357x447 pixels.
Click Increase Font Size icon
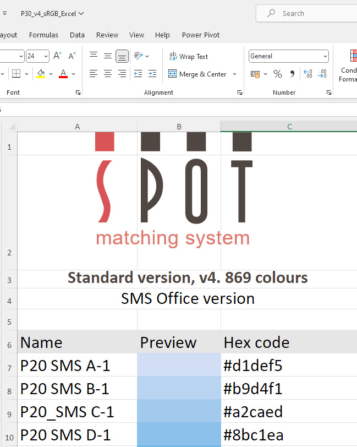58,56
